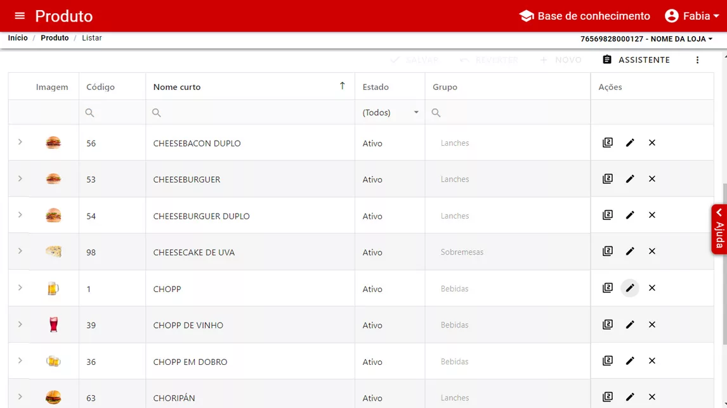Select the CHOPP EM DOBRO name cell
Viewport: 727px width, 408px height.
[251, 361]
